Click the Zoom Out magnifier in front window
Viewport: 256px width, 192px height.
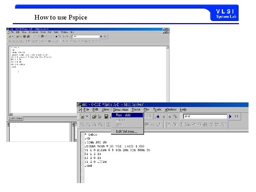tap(88, 124)
